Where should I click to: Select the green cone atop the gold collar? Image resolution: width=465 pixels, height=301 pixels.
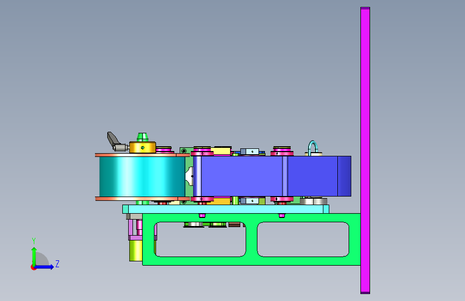[x=142, y=137]
